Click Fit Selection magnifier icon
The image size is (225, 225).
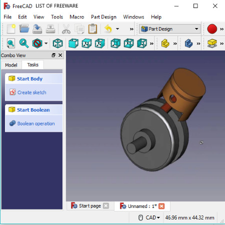click(x=24, y=44)
